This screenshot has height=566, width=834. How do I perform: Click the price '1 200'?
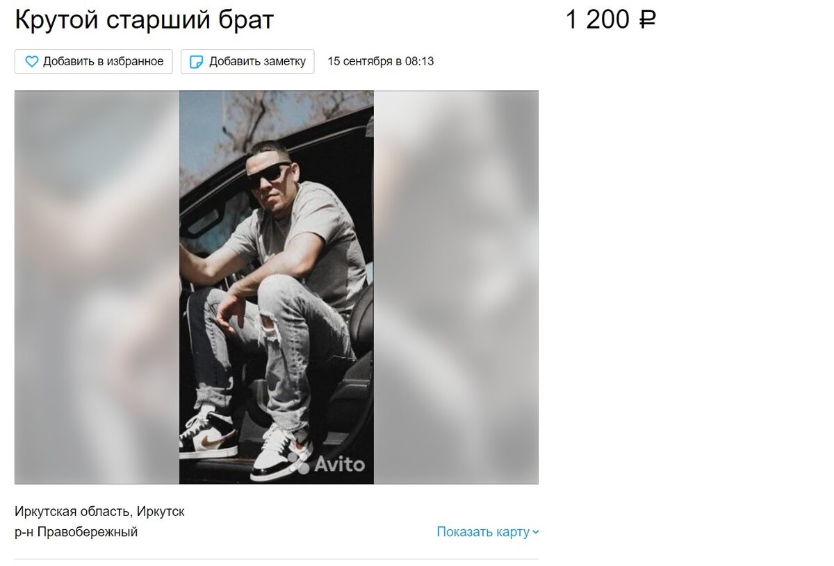coord(598,20)
